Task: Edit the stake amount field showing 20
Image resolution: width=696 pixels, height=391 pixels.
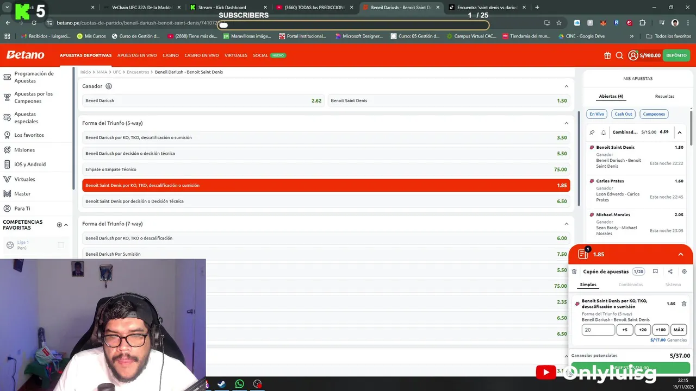Action: point(598,330)
